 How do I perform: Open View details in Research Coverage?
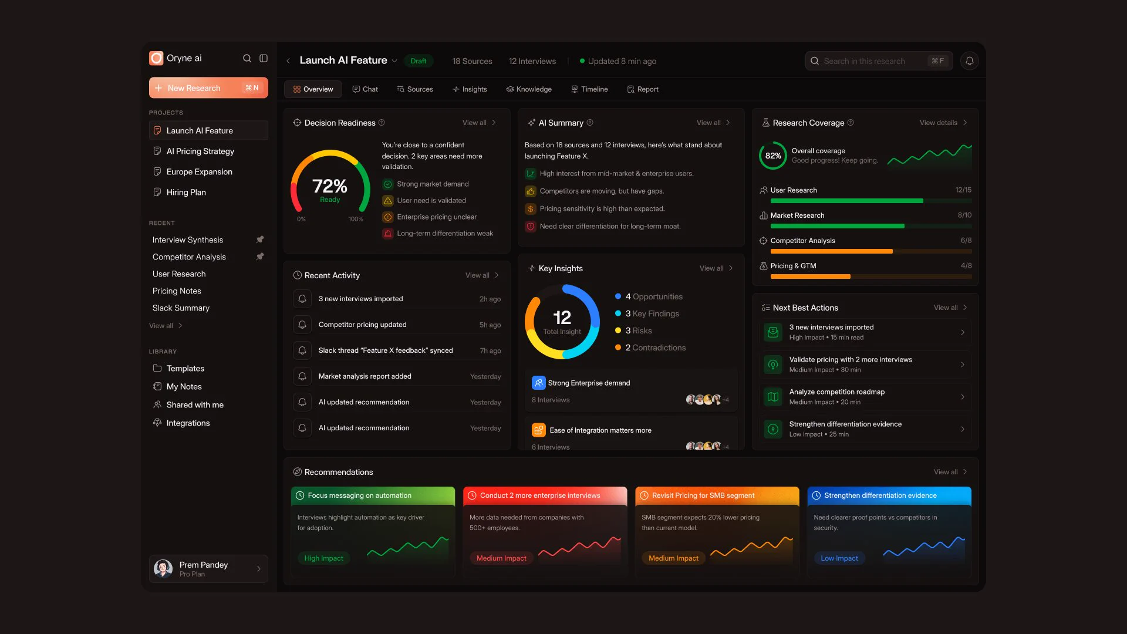(943, 123)
